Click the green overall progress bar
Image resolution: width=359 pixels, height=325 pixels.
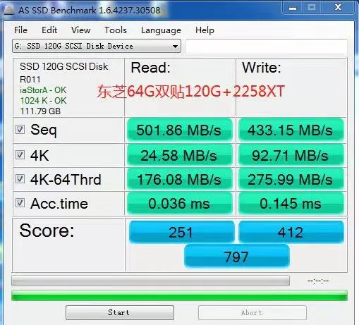tap(179, 295)
